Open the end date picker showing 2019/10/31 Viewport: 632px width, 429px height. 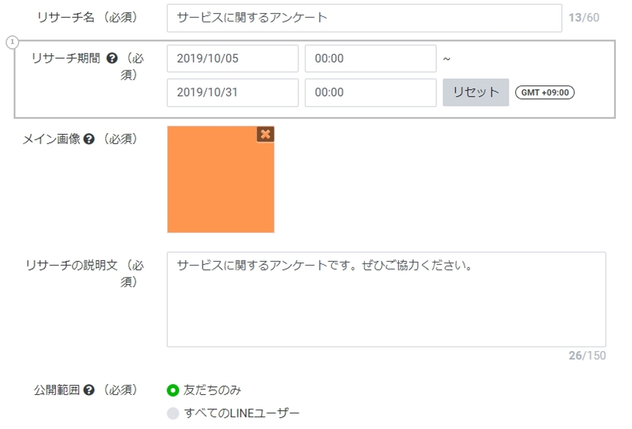232,92
